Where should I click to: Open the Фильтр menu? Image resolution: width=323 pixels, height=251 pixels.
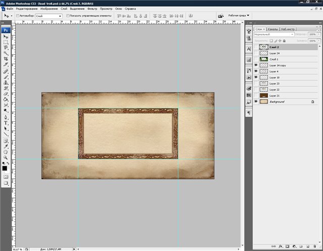91,9
